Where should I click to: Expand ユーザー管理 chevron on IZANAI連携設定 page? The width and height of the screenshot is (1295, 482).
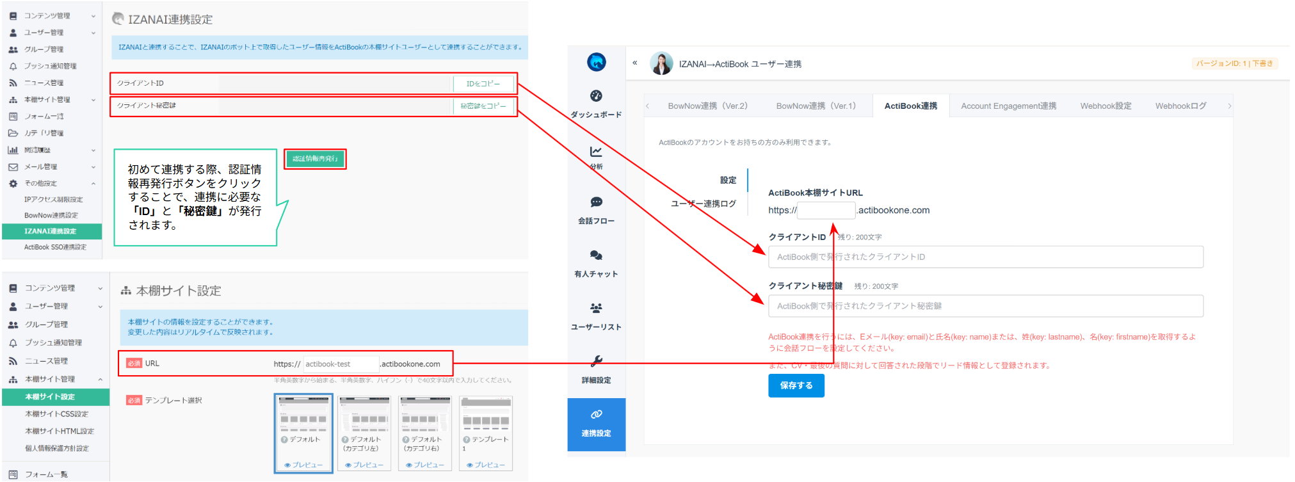[x=93, y=33]
